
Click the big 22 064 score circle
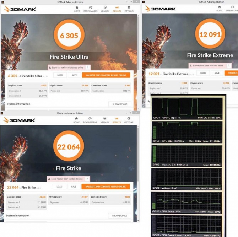(69, 146)
